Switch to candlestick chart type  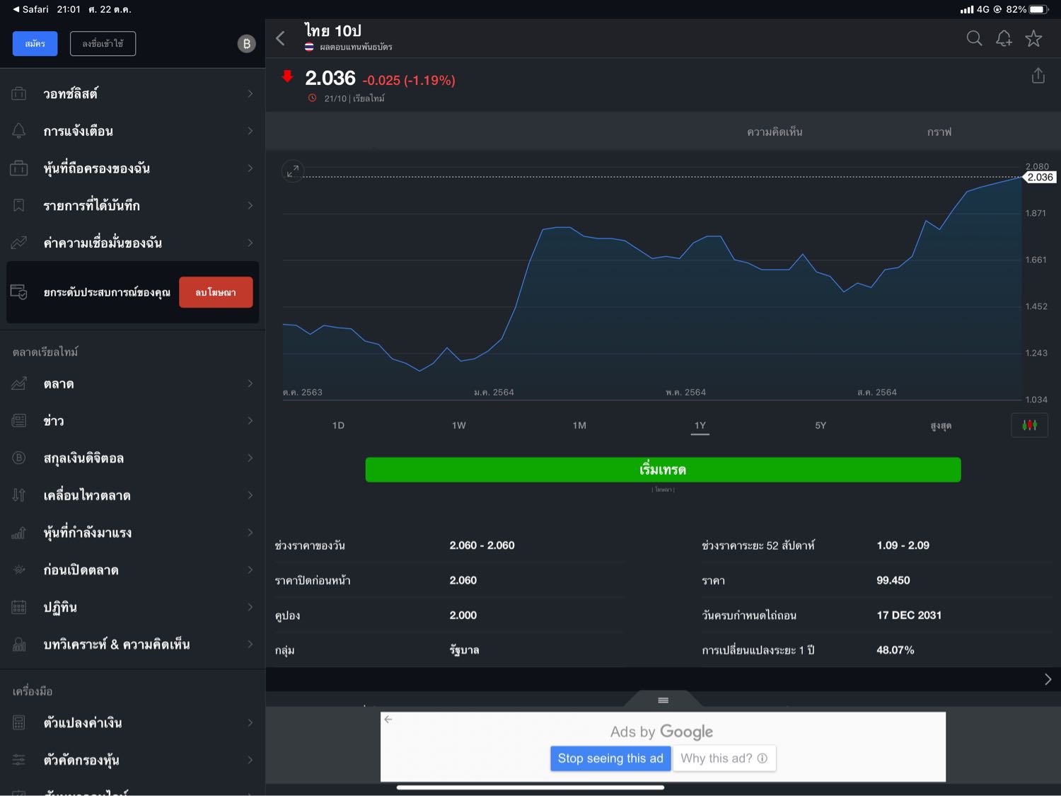point(1029,425)
